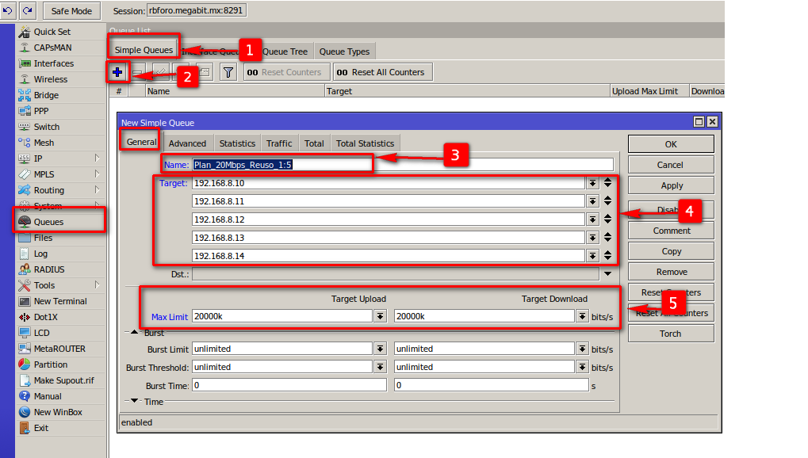Select Queues in the left sidebar
Image resolution: width=808 pixels, height=458 pixels.
48,222
